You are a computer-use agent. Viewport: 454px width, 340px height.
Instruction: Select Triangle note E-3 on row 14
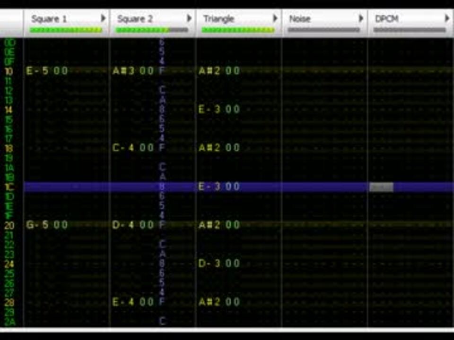tap(210, 109)
